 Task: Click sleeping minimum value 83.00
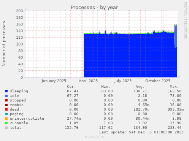click(x=107, y=91)
